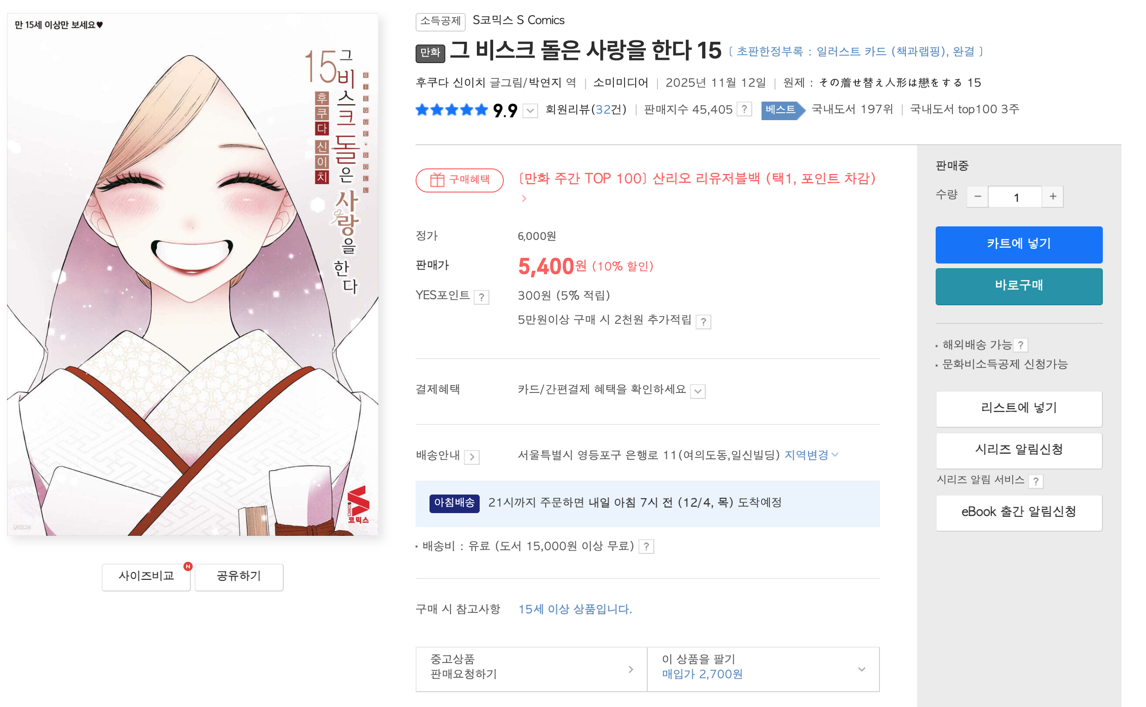The image size is (1146, 707).
Task: Click the 카트에 넣기 button
Action: [x=1019, y=244]
